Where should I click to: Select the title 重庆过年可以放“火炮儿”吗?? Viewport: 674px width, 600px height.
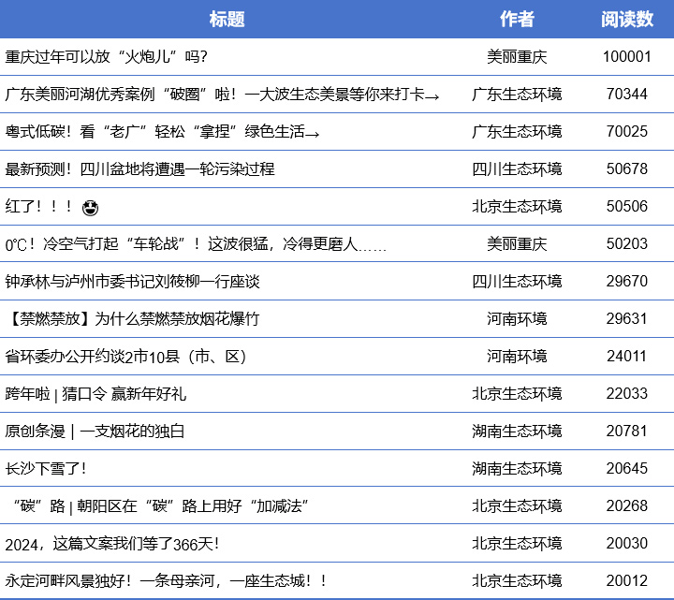pyautogui.click(x=106, y=57)
